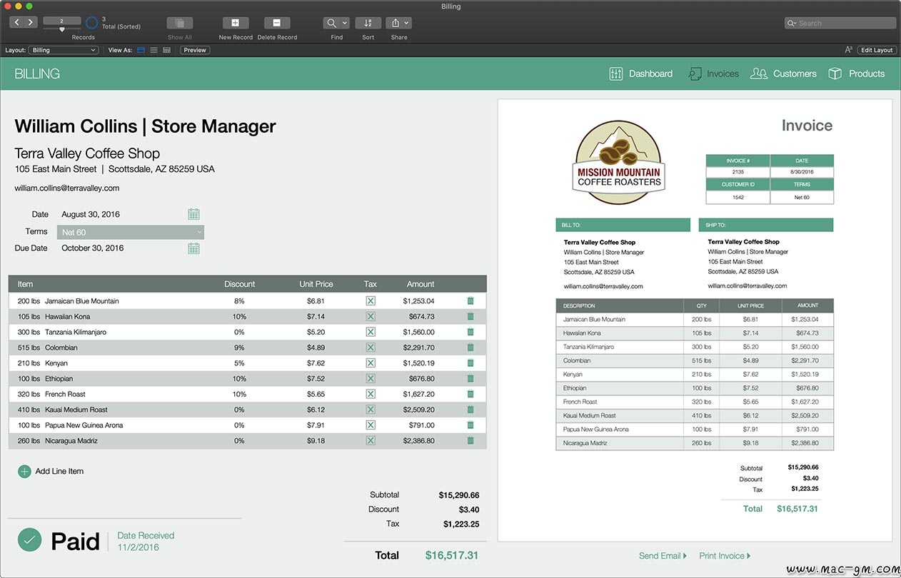Click the Edit Layout button
Image resolution: width=901 pixels, height=578 pixels.
[x=877, y=50]
